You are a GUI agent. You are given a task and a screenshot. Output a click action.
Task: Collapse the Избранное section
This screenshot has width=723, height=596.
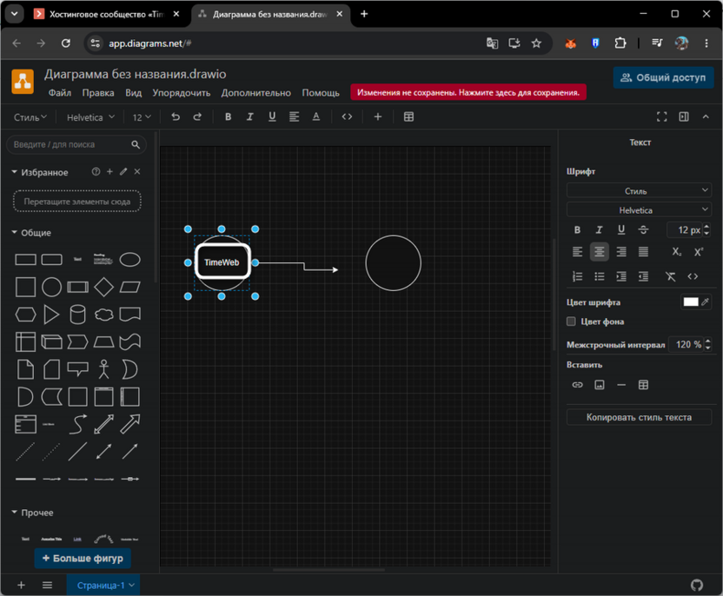tap(14, 172)
